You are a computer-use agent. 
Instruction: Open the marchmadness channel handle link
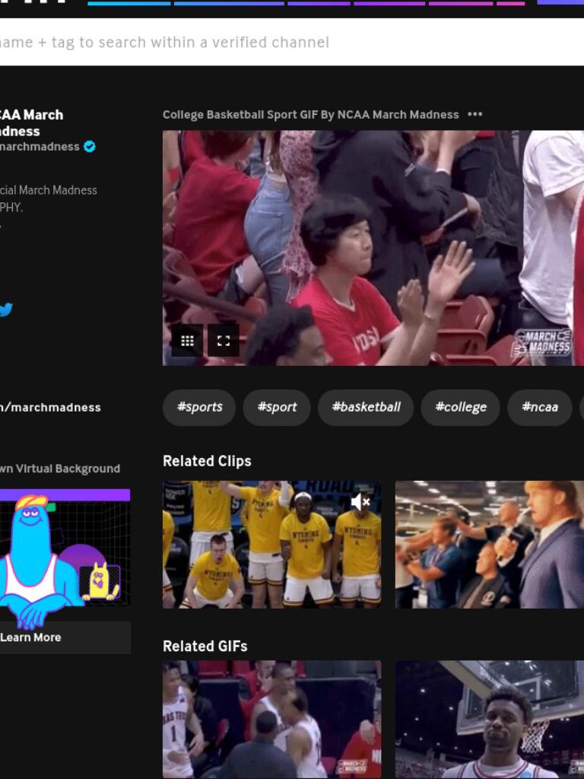click(x=40, y=147)
